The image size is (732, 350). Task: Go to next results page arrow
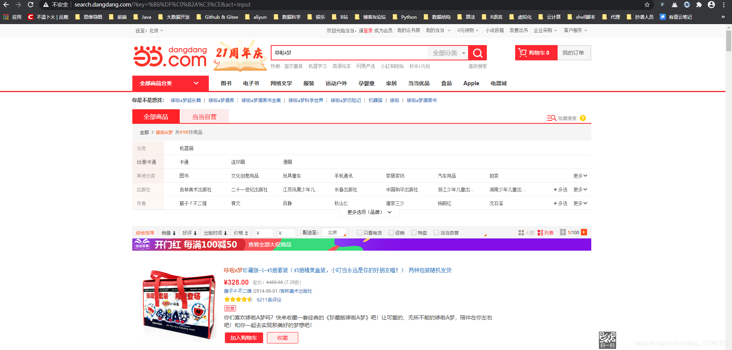click(584, 232)
